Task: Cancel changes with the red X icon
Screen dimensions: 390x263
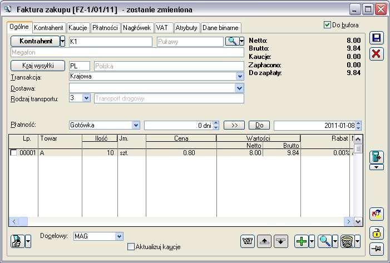Action: [376, 54]
